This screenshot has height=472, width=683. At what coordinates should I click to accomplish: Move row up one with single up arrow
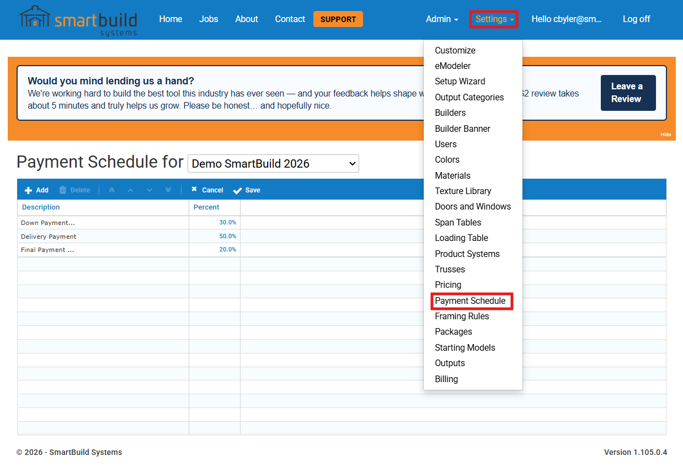pyautogui.click(x=131, y=190)
